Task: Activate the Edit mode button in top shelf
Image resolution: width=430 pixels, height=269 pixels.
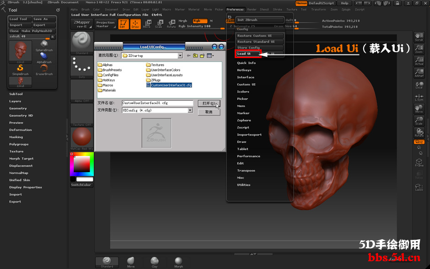Action: [x=124, y=24]
